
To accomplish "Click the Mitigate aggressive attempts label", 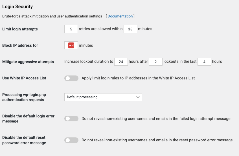I will [x=28, y=62].
